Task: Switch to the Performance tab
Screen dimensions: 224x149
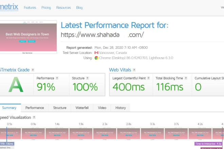Action: 35,108
